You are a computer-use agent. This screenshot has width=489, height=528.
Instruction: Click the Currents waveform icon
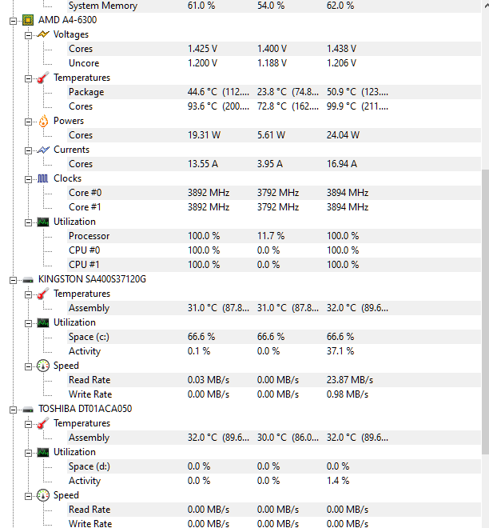tap(43, 150)
